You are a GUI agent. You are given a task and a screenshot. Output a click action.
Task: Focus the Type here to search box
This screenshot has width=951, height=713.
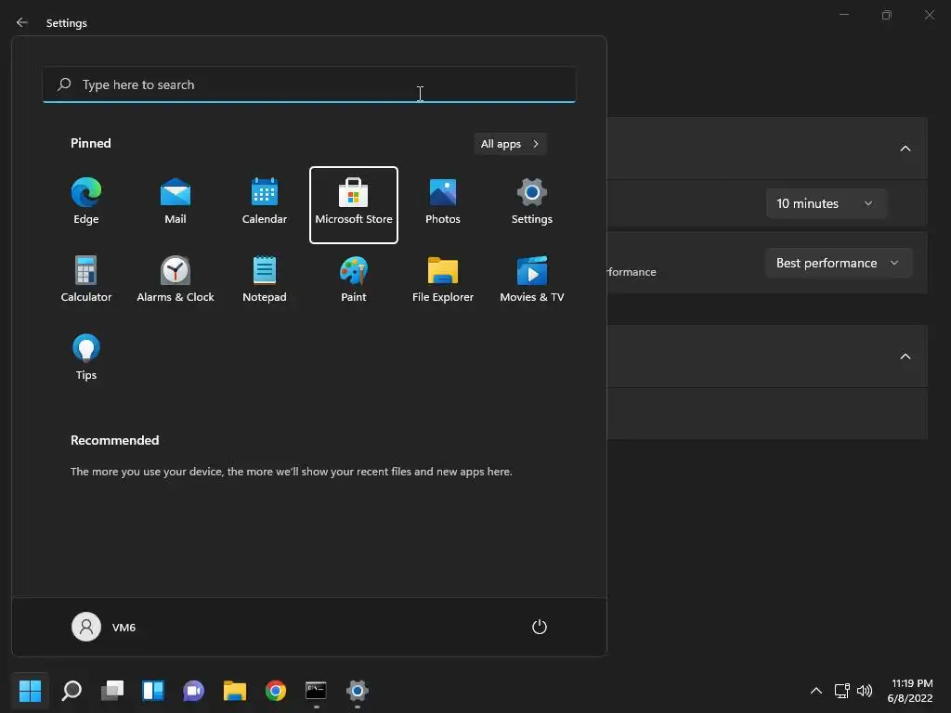[309, 84]
